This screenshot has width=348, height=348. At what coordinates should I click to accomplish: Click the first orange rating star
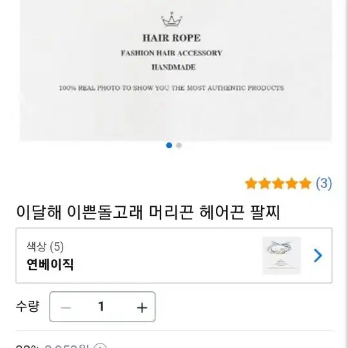coord(251,184)
